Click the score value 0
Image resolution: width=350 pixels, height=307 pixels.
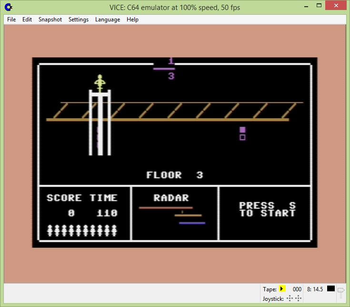tap(71, 213)
